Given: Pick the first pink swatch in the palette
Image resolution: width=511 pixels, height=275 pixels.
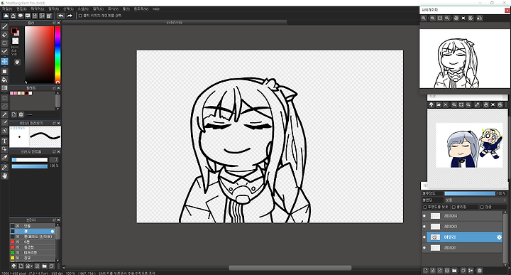Looking at the screenshot, I should (x=12, y=93).
